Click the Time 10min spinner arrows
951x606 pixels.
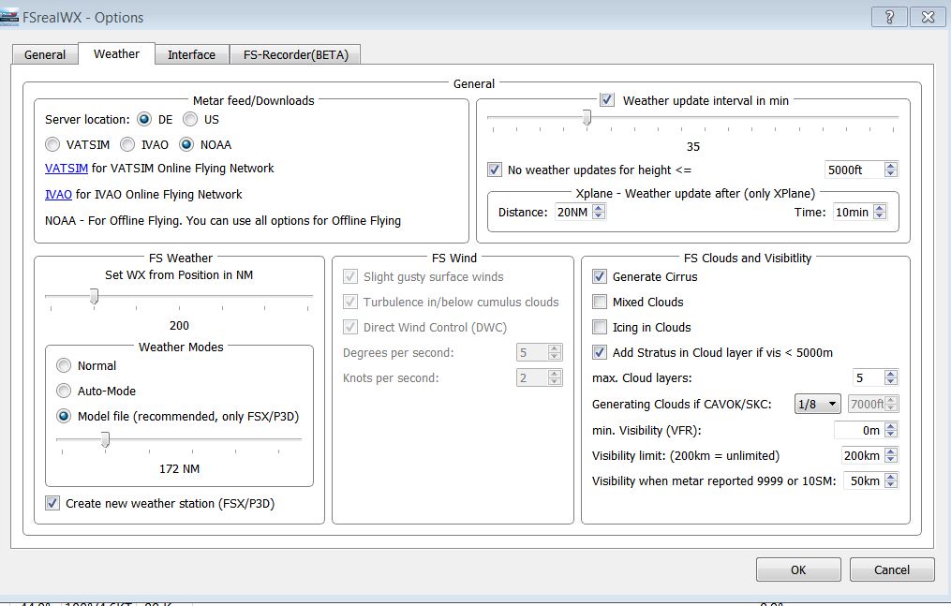click(x=880, y=212)
